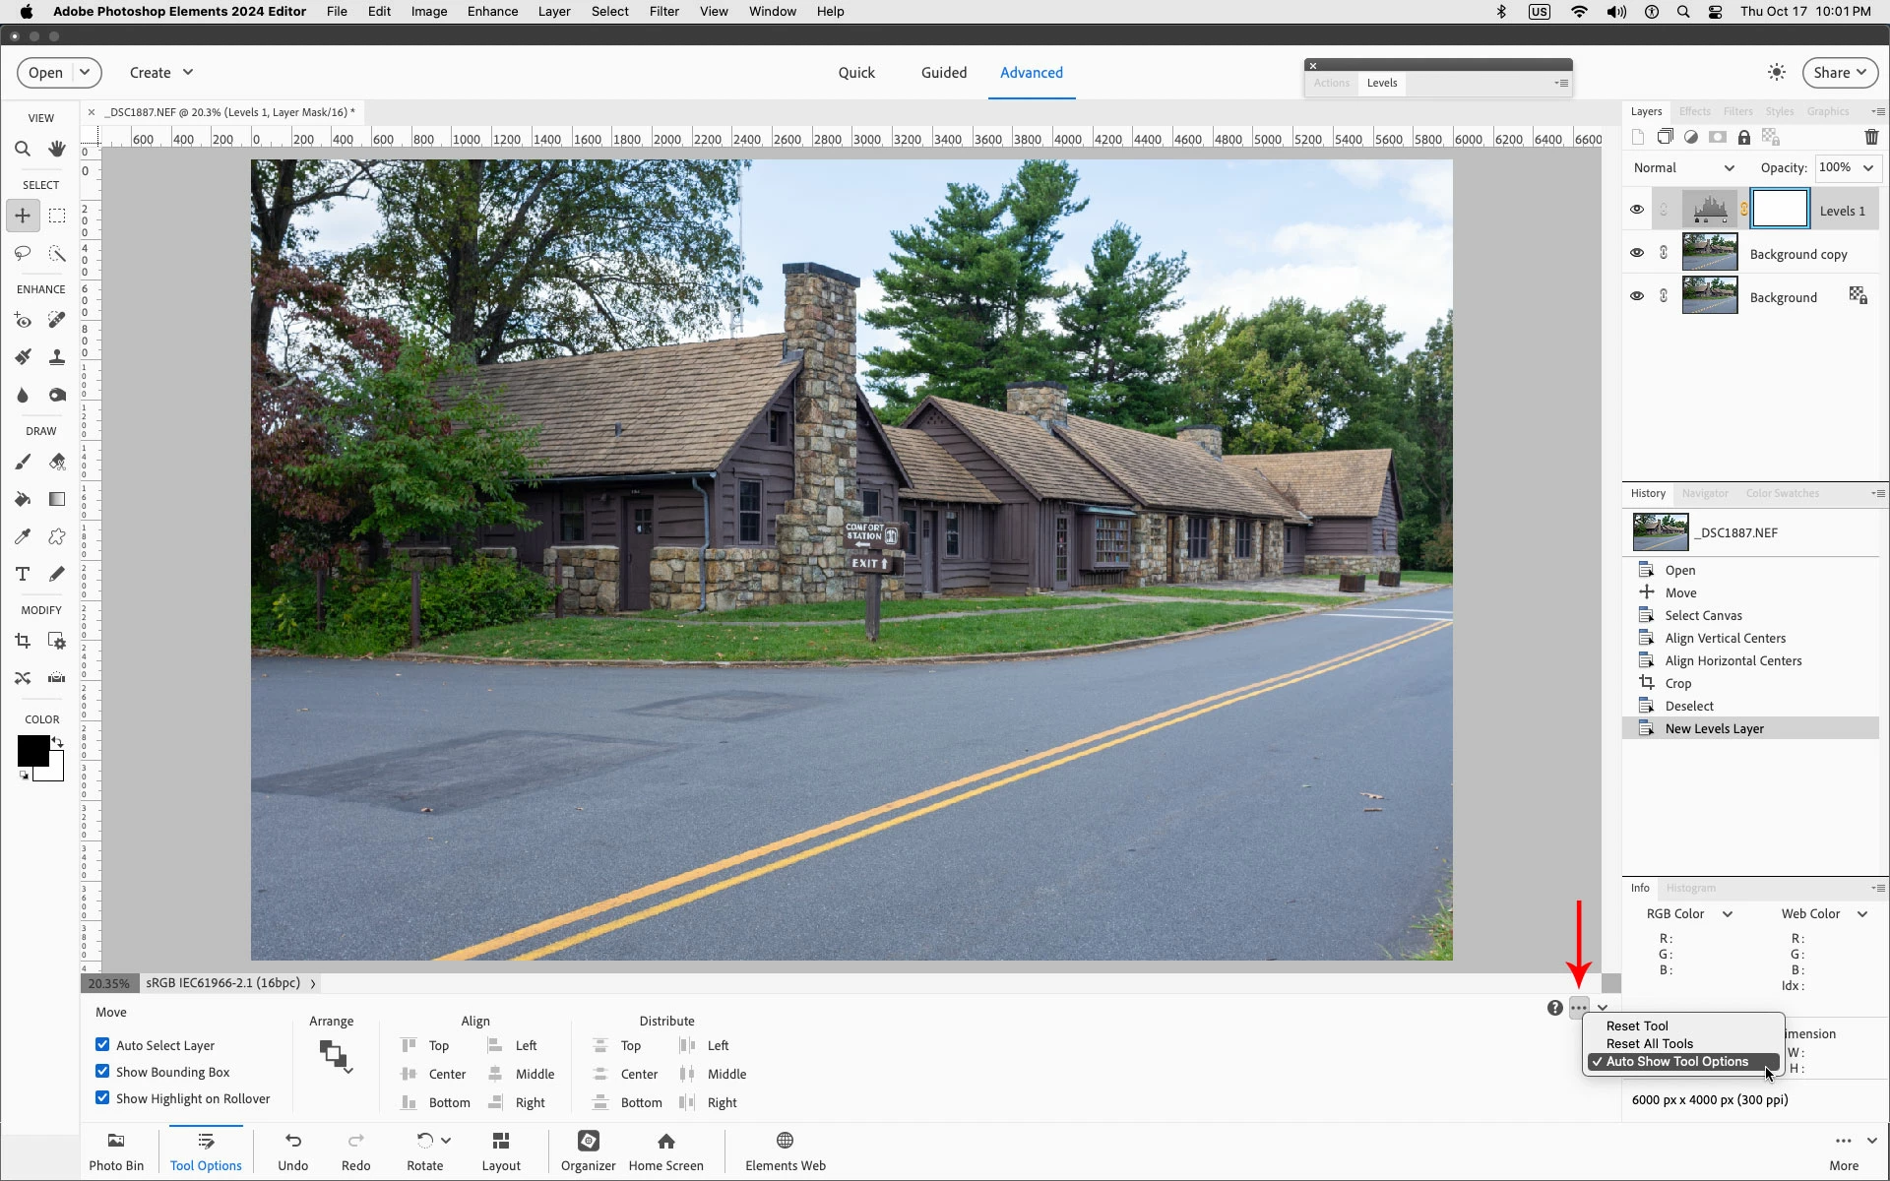Click the Lock layer icon in Layers panel
The width and height of the screenshot is (1890, 1181).
pos(1744,138)
